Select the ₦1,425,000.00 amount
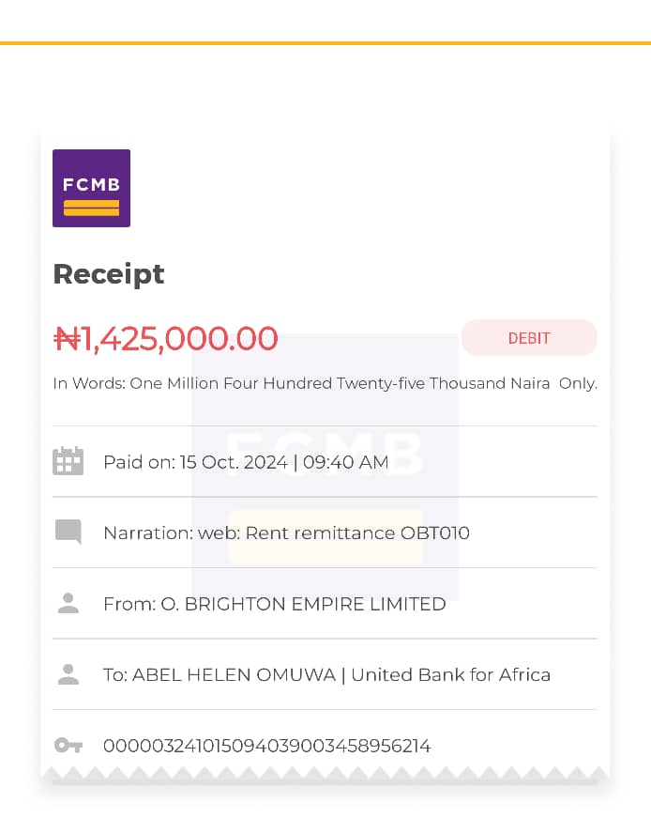The width and height of the screenshot is (651, 818). click(166, 338)
